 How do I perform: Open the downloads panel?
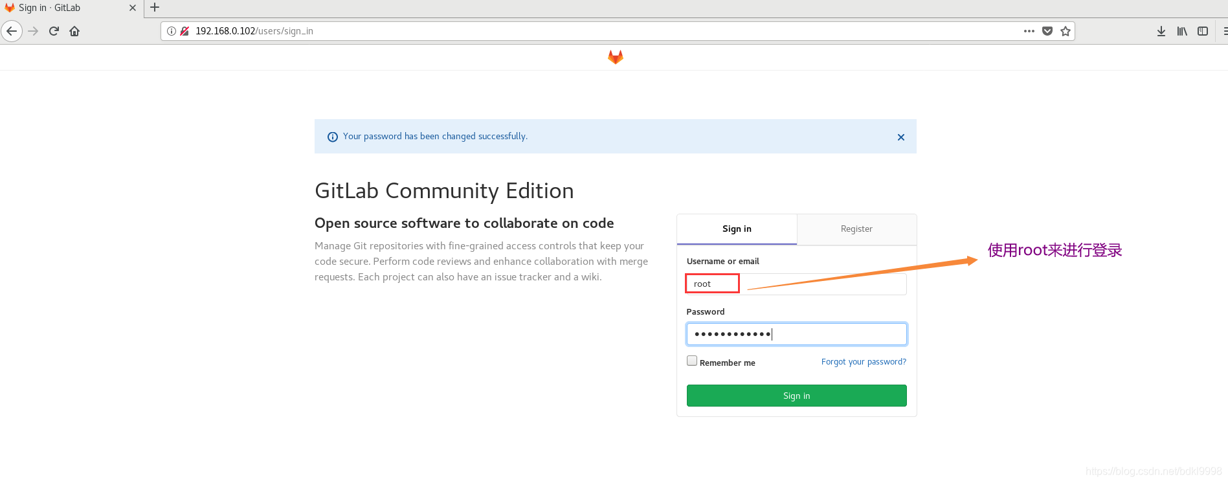pyautogui.click(x=1161, y=31)
